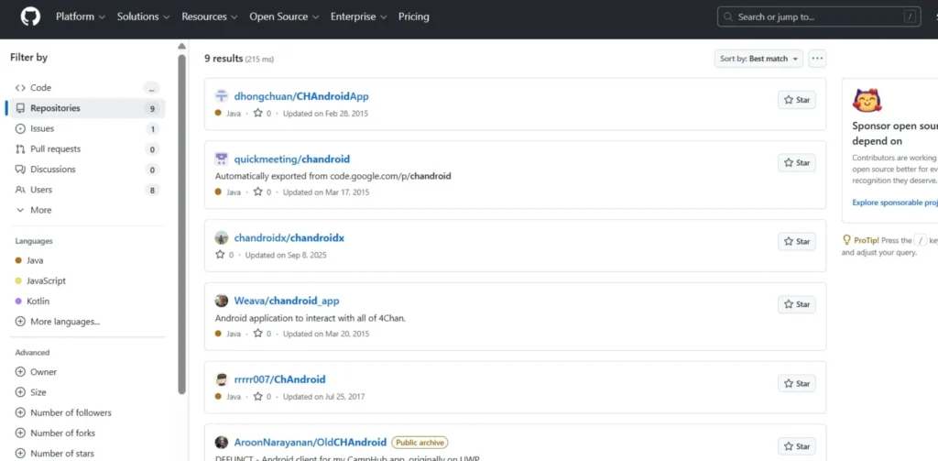
Task: Star the dhongchuan/CHAndroidApp repository
Action: point(796,100)
